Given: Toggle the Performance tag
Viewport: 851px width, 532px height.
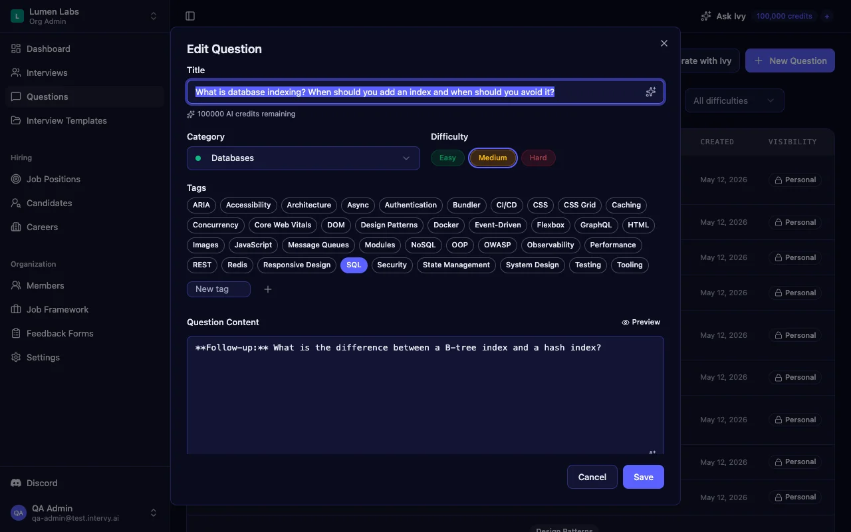Looking at the screenshot, I should tap(613, 245).
